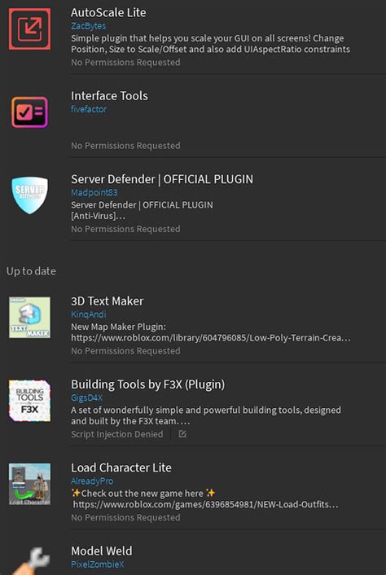386x575 pixels.
Task: Open Madpoint83 creator profile link
Action: pyautogui.click(x=94, y=192)
